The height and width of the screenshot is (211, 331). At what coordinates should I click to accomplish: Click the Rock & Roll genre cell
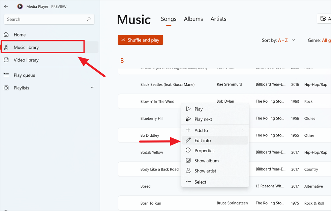[x=314, y=203]
